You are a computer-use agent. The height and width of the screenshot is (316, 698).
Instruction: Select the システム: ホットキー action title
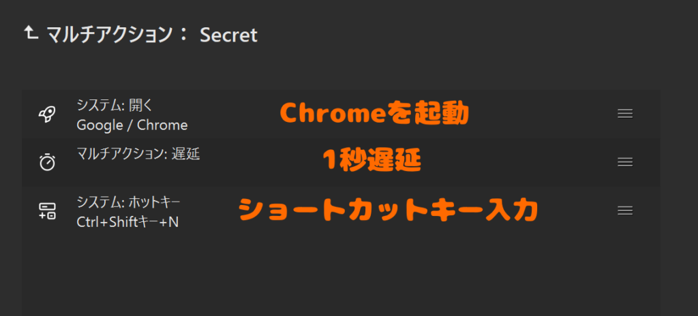tap(128, 202)
